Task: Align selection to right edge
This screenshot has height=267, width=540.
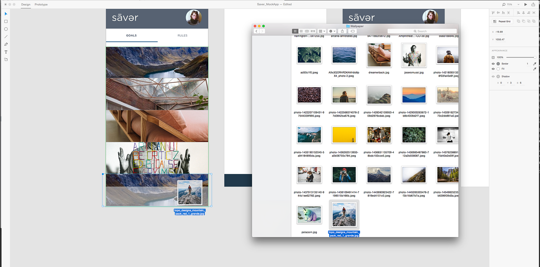Action: (529, 12)
